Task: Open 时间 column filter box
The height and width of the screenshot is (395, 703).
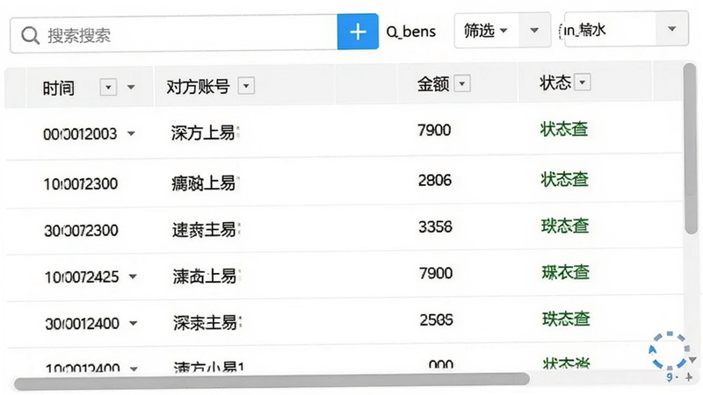Action: [108, 87]
